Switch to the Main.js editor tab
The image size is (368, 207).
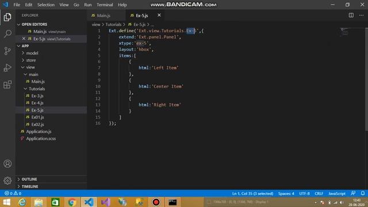click(107, 16)
